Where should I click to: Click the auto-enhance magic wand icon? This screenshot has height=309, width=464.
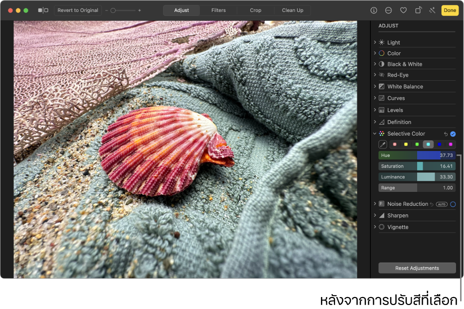432,10
